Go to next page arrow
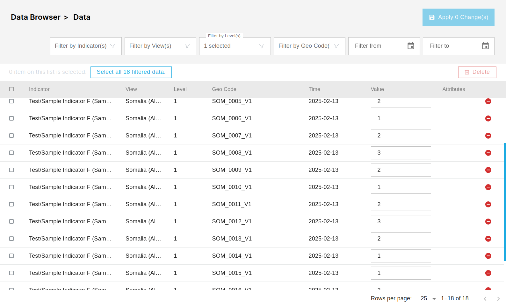This screenshot has height=307, width=506. click(498, 299)
